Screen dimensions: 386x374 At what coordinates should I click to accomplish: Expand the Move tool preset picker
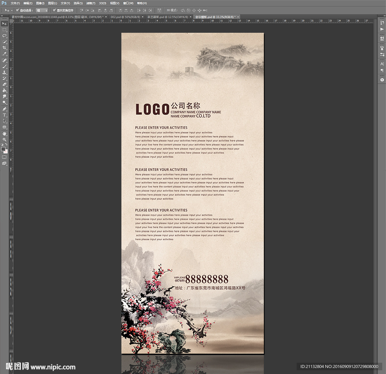click(12, 10)
